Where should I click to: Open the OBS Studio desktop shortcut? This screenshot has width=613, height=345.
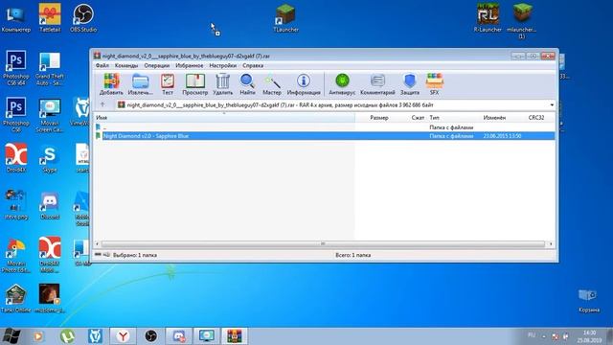(x=83, y=17)
